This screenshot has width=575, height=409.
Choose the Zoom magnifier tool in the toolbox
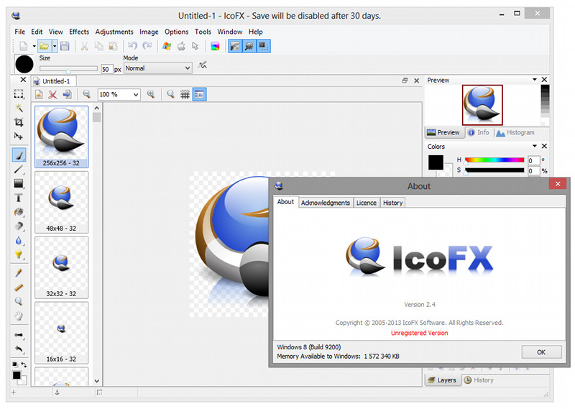click(x=19, y=301)
